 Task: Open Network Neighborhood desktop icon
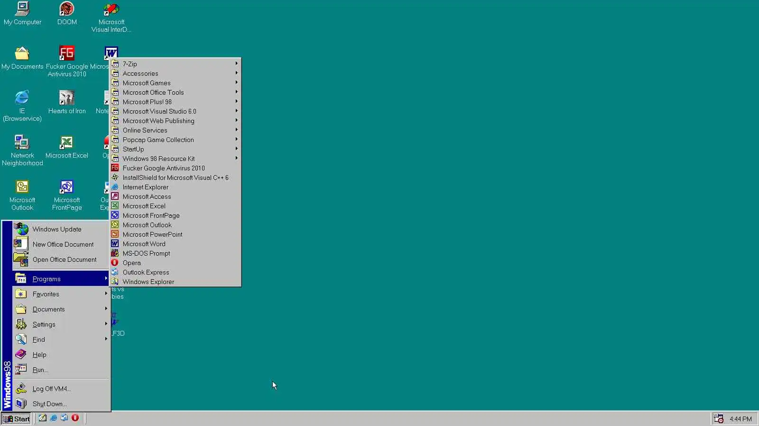22,151
